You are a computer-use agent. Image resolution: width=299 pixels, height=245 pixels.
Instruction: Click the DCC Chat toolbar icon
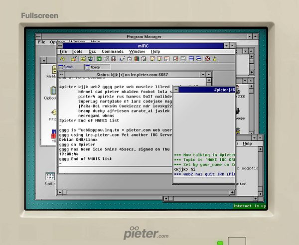coord(159,59)
